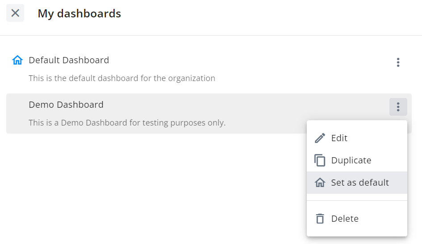Click the divider line above Delete
The width and height of the screenshot is (422, 244).
[357, 200]
